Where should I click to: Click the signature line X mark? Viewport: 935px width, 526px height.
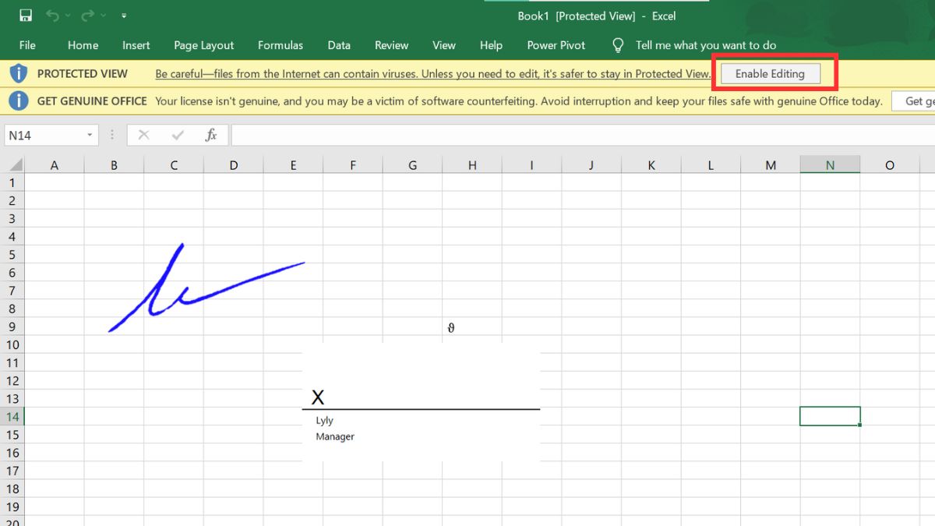(x=318, y=397)
